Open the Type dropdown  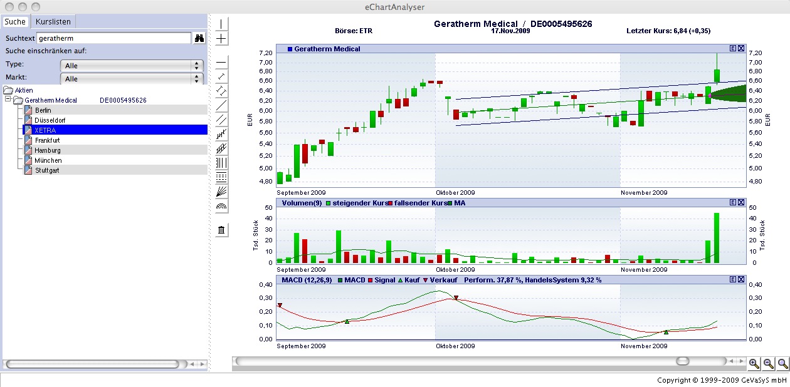pos(132,65)
